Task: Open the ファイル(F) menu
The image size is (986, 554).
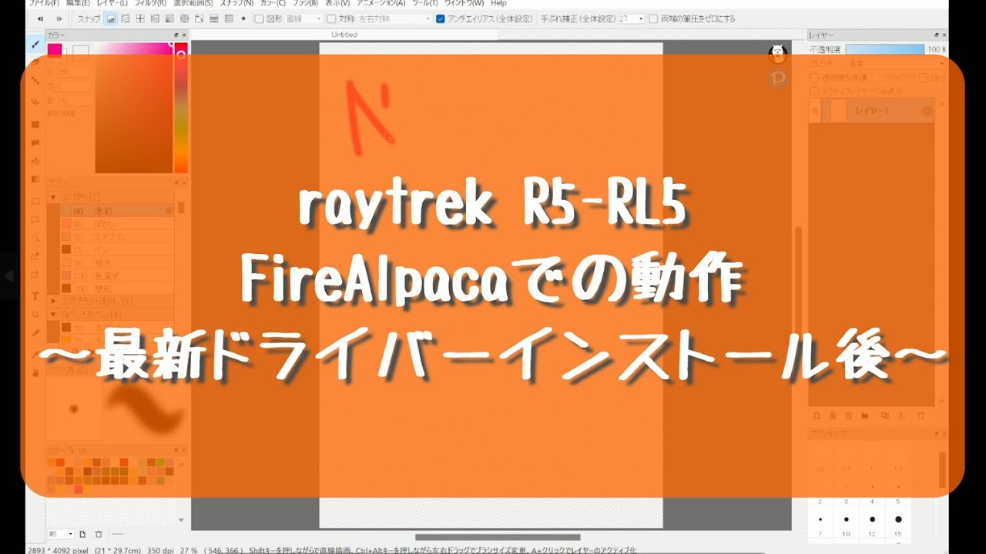Action: tap(43, 3)
